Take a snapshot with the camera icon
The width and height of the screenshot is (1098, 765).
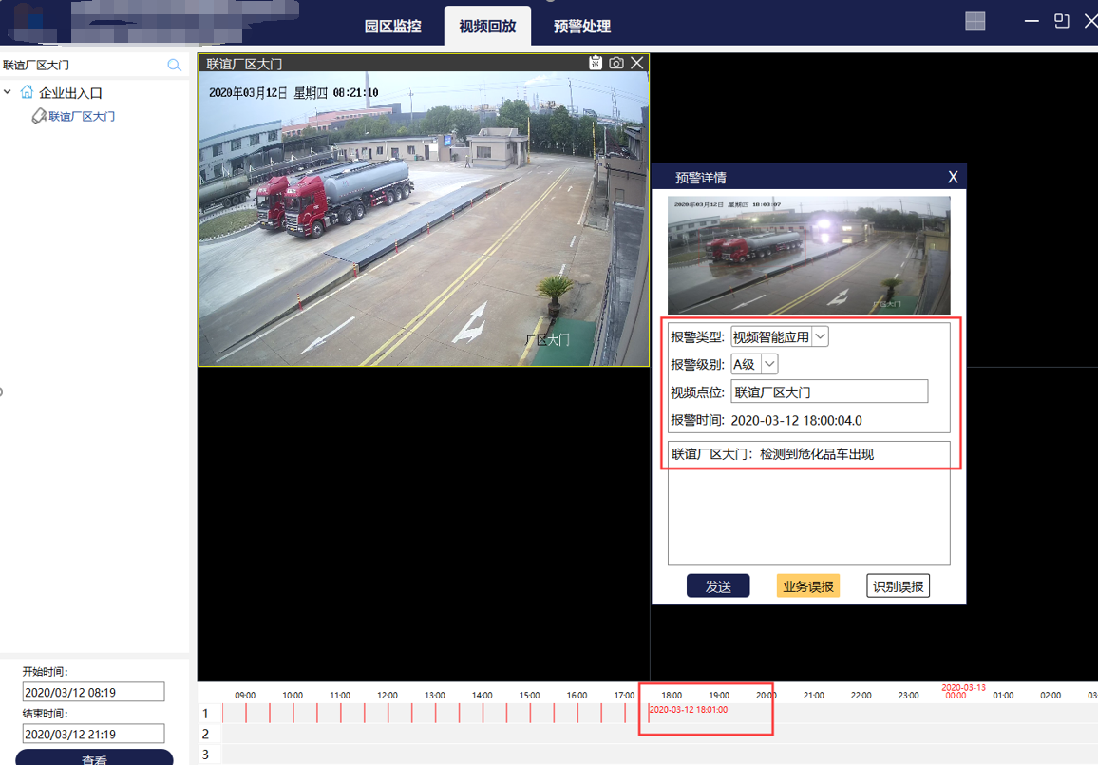(x=616, y=63)
